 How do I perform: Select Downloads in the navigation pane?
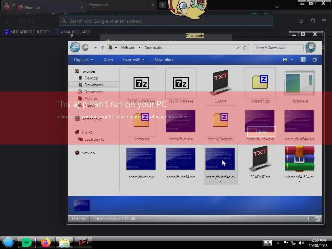(x=94, y=85)
